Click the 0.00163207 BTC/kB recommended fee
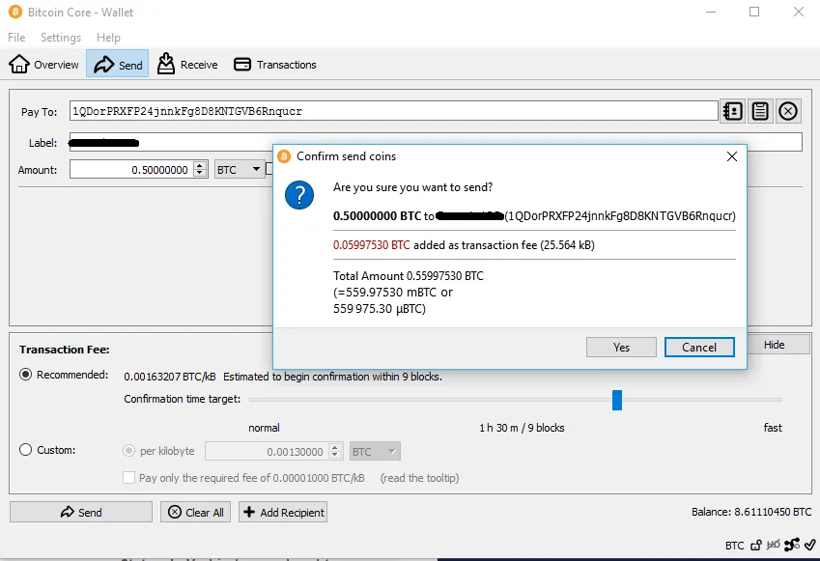The image size is (820, 561). (x=169, y=377)
